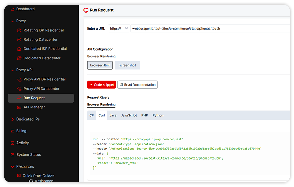Expand the Dedicated IPs section
294x187 pixels.
coord(13,119)
